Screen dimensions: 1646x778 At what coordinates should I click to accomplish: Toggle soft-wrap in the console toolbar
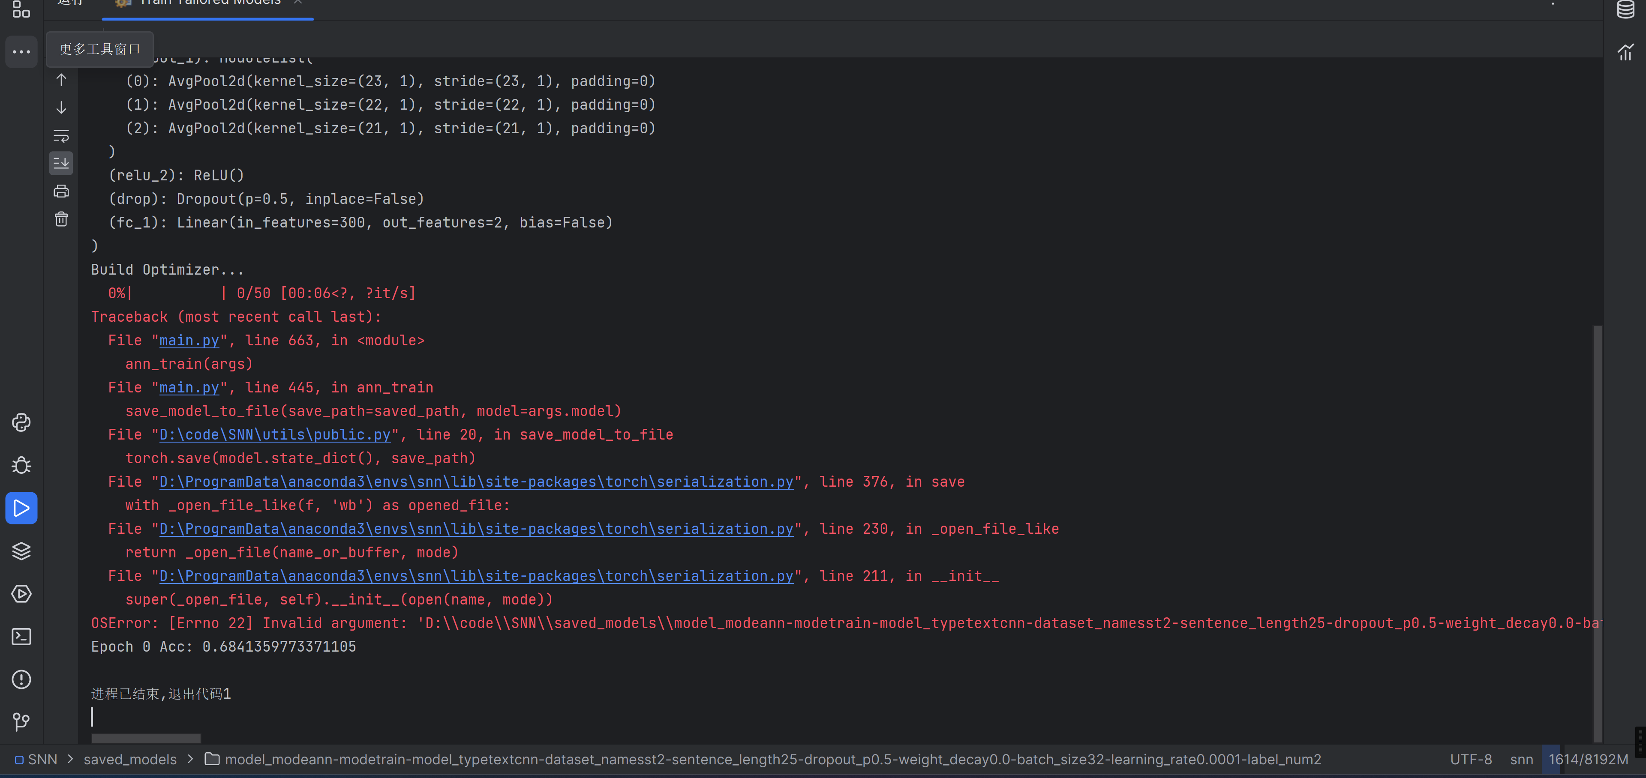point(61,135)
